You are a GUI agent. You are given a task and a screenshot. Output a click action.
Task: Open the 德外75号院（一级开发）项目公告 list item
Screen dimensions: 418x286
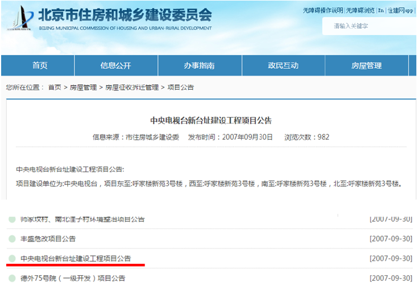point(73,278)
